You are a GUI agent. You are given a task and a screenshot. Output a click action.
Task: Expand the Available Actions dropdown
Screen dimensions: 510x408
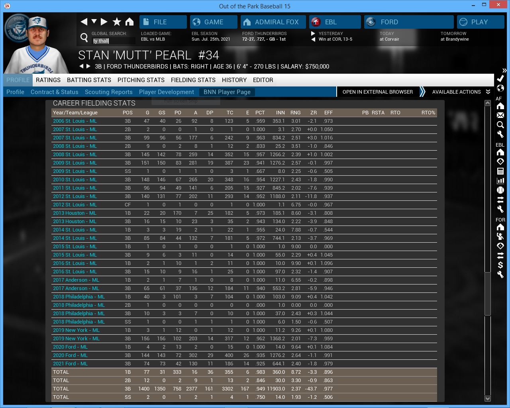pyautogui.click(x=461, y=92)
